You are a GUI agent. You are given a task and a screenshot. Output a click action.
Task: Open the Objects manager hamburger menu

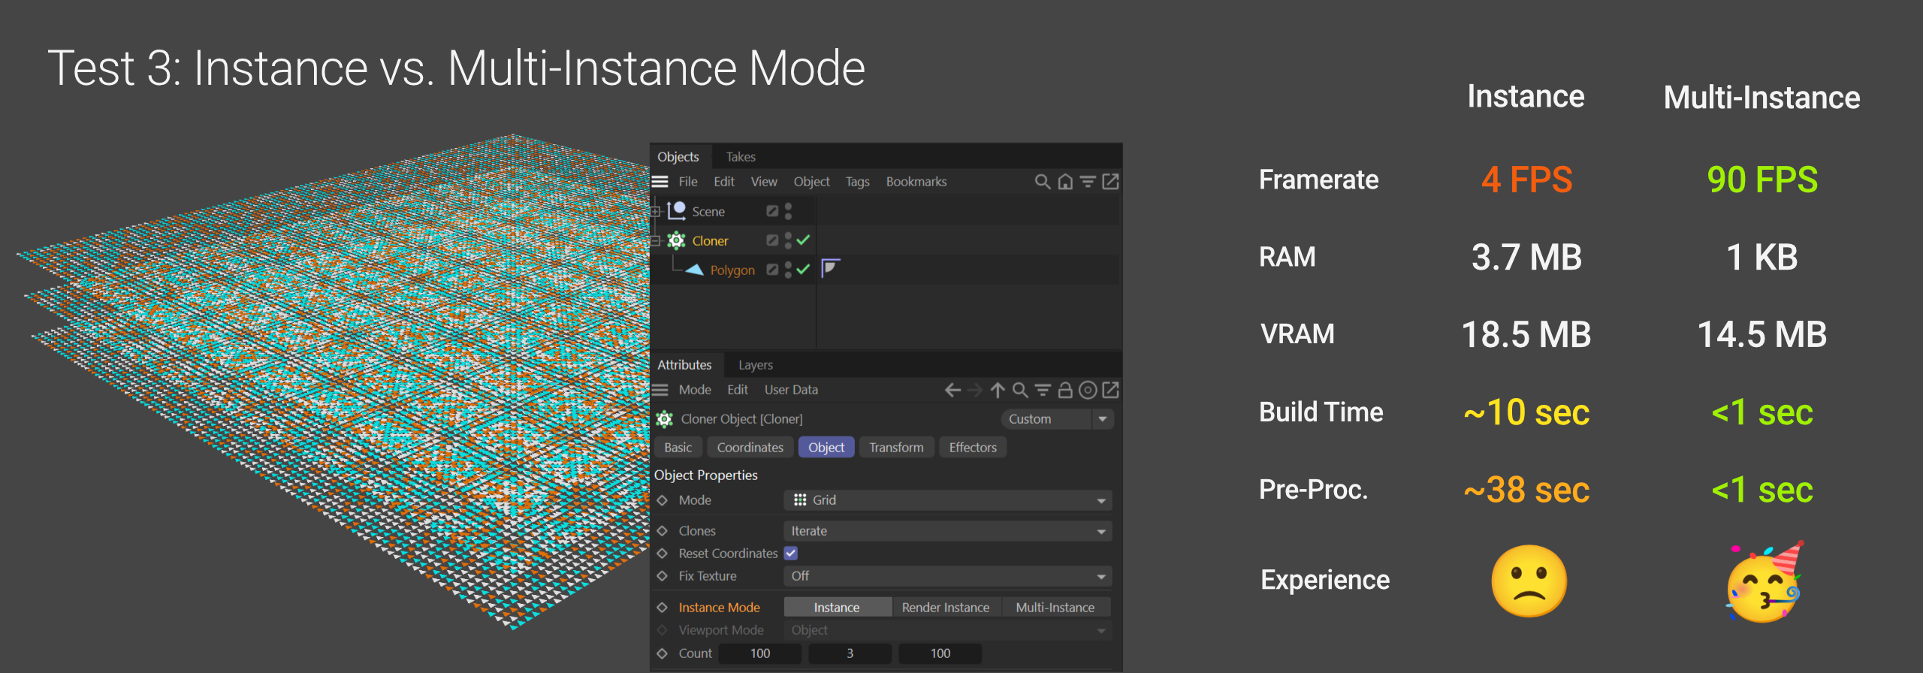[660, 182]
